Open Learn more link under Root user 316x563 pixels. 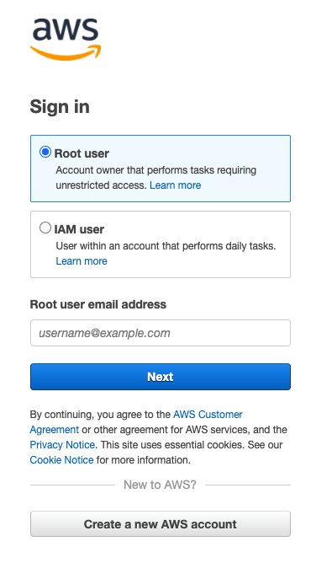[x=176, y=185]
